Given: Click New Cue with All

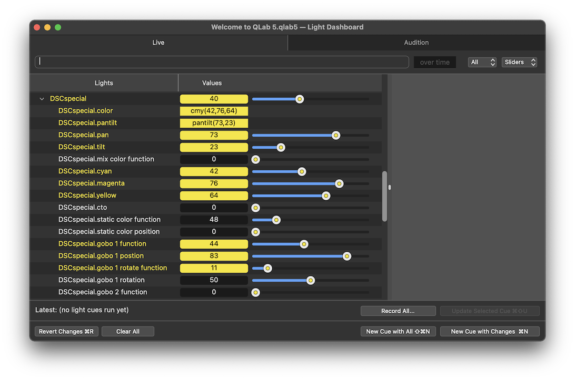Looking at the screenshot, I should point(398,331).
